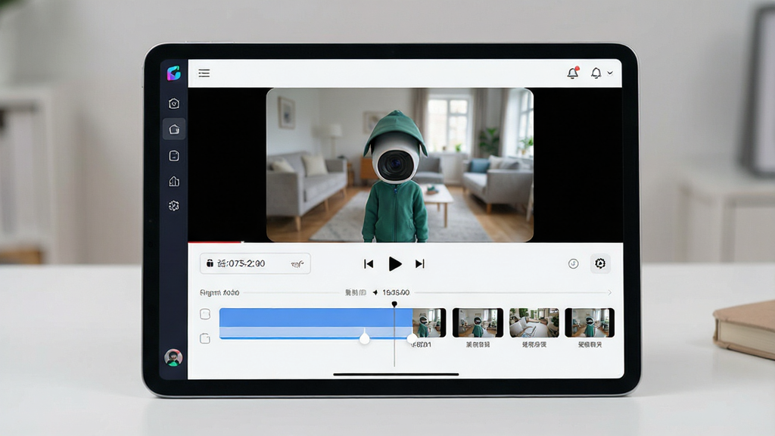Image resolution: width=775 pixels, height=436 pixels.
Task: Select the second clip thumbnail in the timeline
Action: point(478,322)
